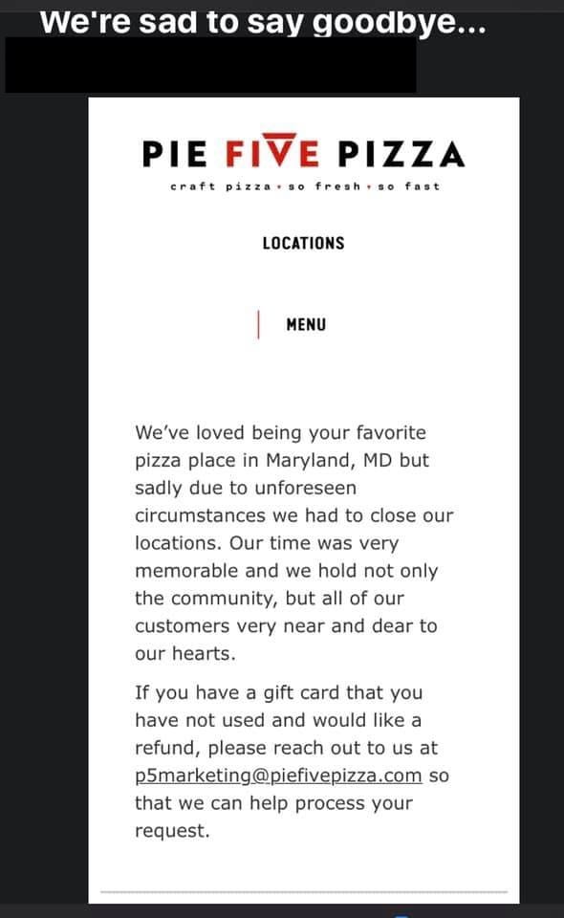Click the gray horizontal rule below message
Viewport: 564px width, 918px height.
304,891
